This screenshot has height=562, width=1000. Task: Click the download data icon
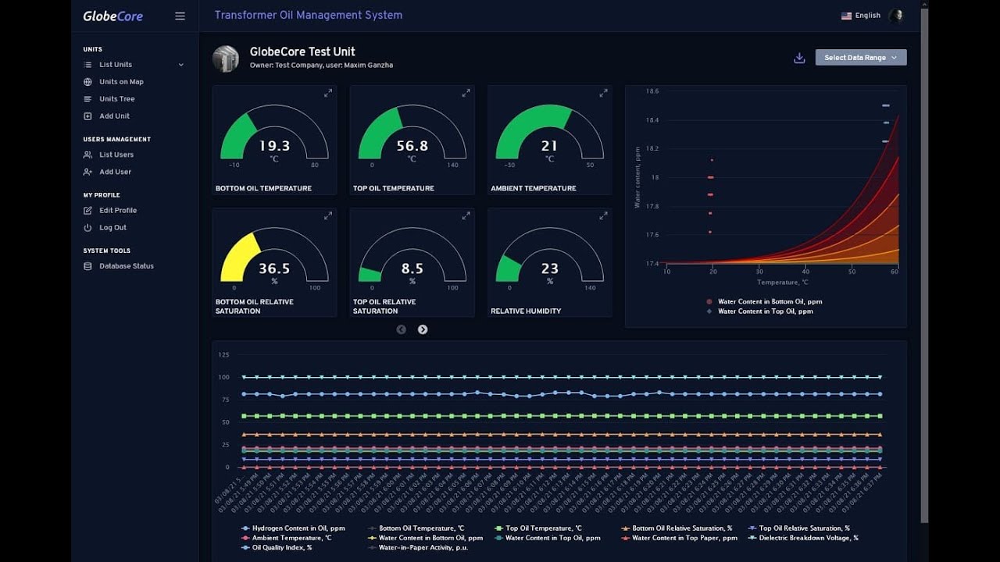tap(799, 58)
